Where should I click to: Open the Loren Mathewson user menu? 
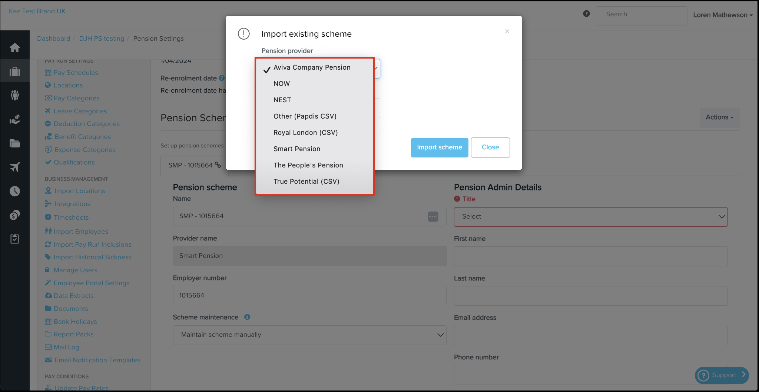[x=722, y=15]
